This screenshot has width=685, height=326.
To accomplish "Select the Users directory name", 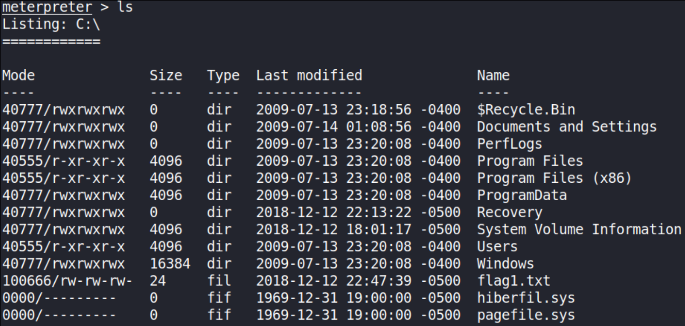I will tap(497, 246).
